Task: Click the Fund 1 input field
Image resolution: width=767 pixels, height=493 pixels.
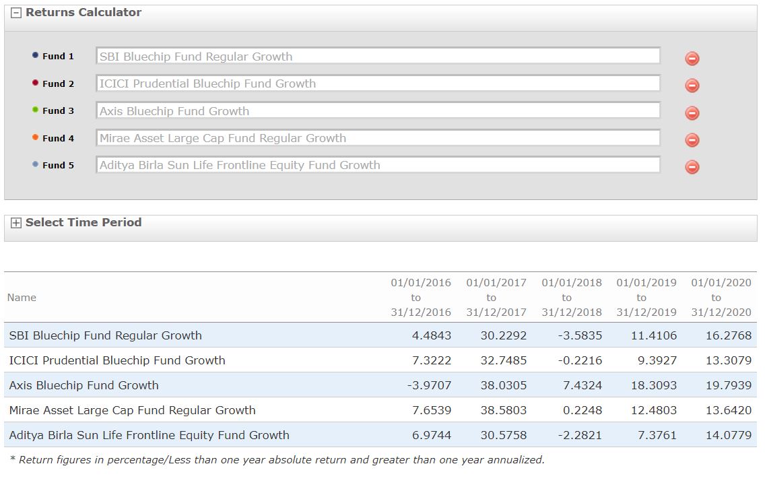Action: (378, 57)
